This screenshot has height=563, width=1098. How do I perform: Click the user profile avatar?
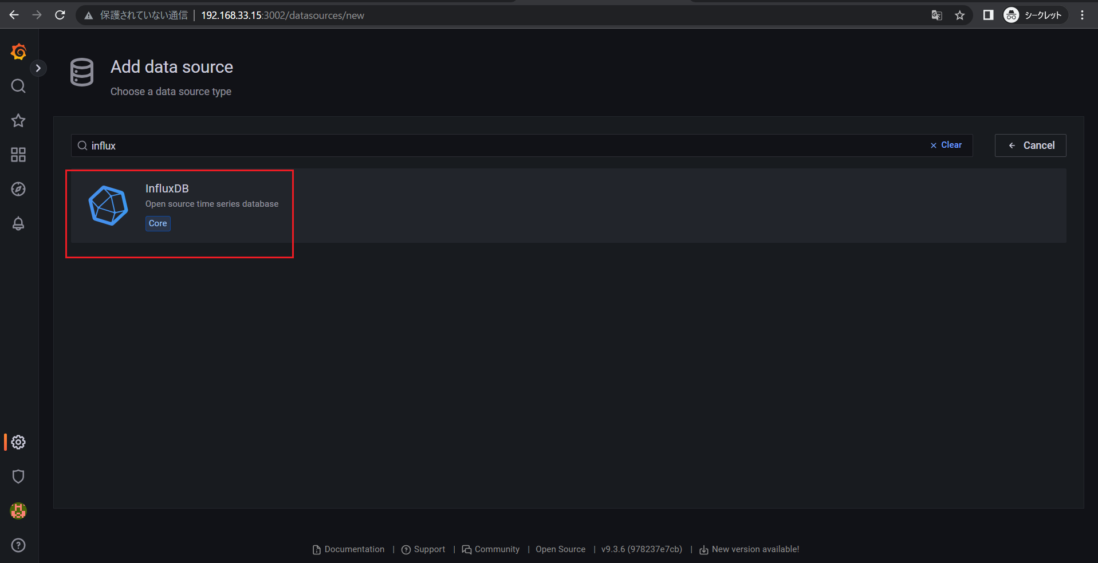pos(18,511)
